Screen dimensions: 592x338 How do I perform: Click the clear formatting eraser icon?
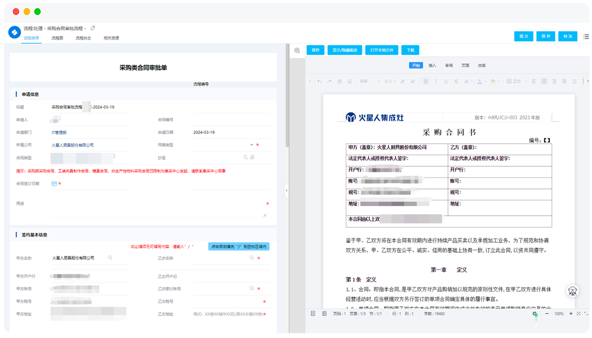[x=350, y=82]
